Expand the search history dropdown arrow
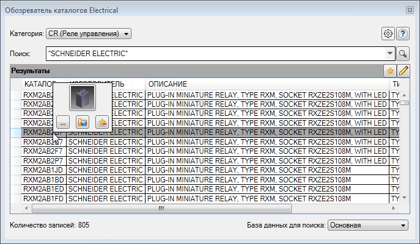Viewport: 420px width, 244px height. click(x=390, y=54)
